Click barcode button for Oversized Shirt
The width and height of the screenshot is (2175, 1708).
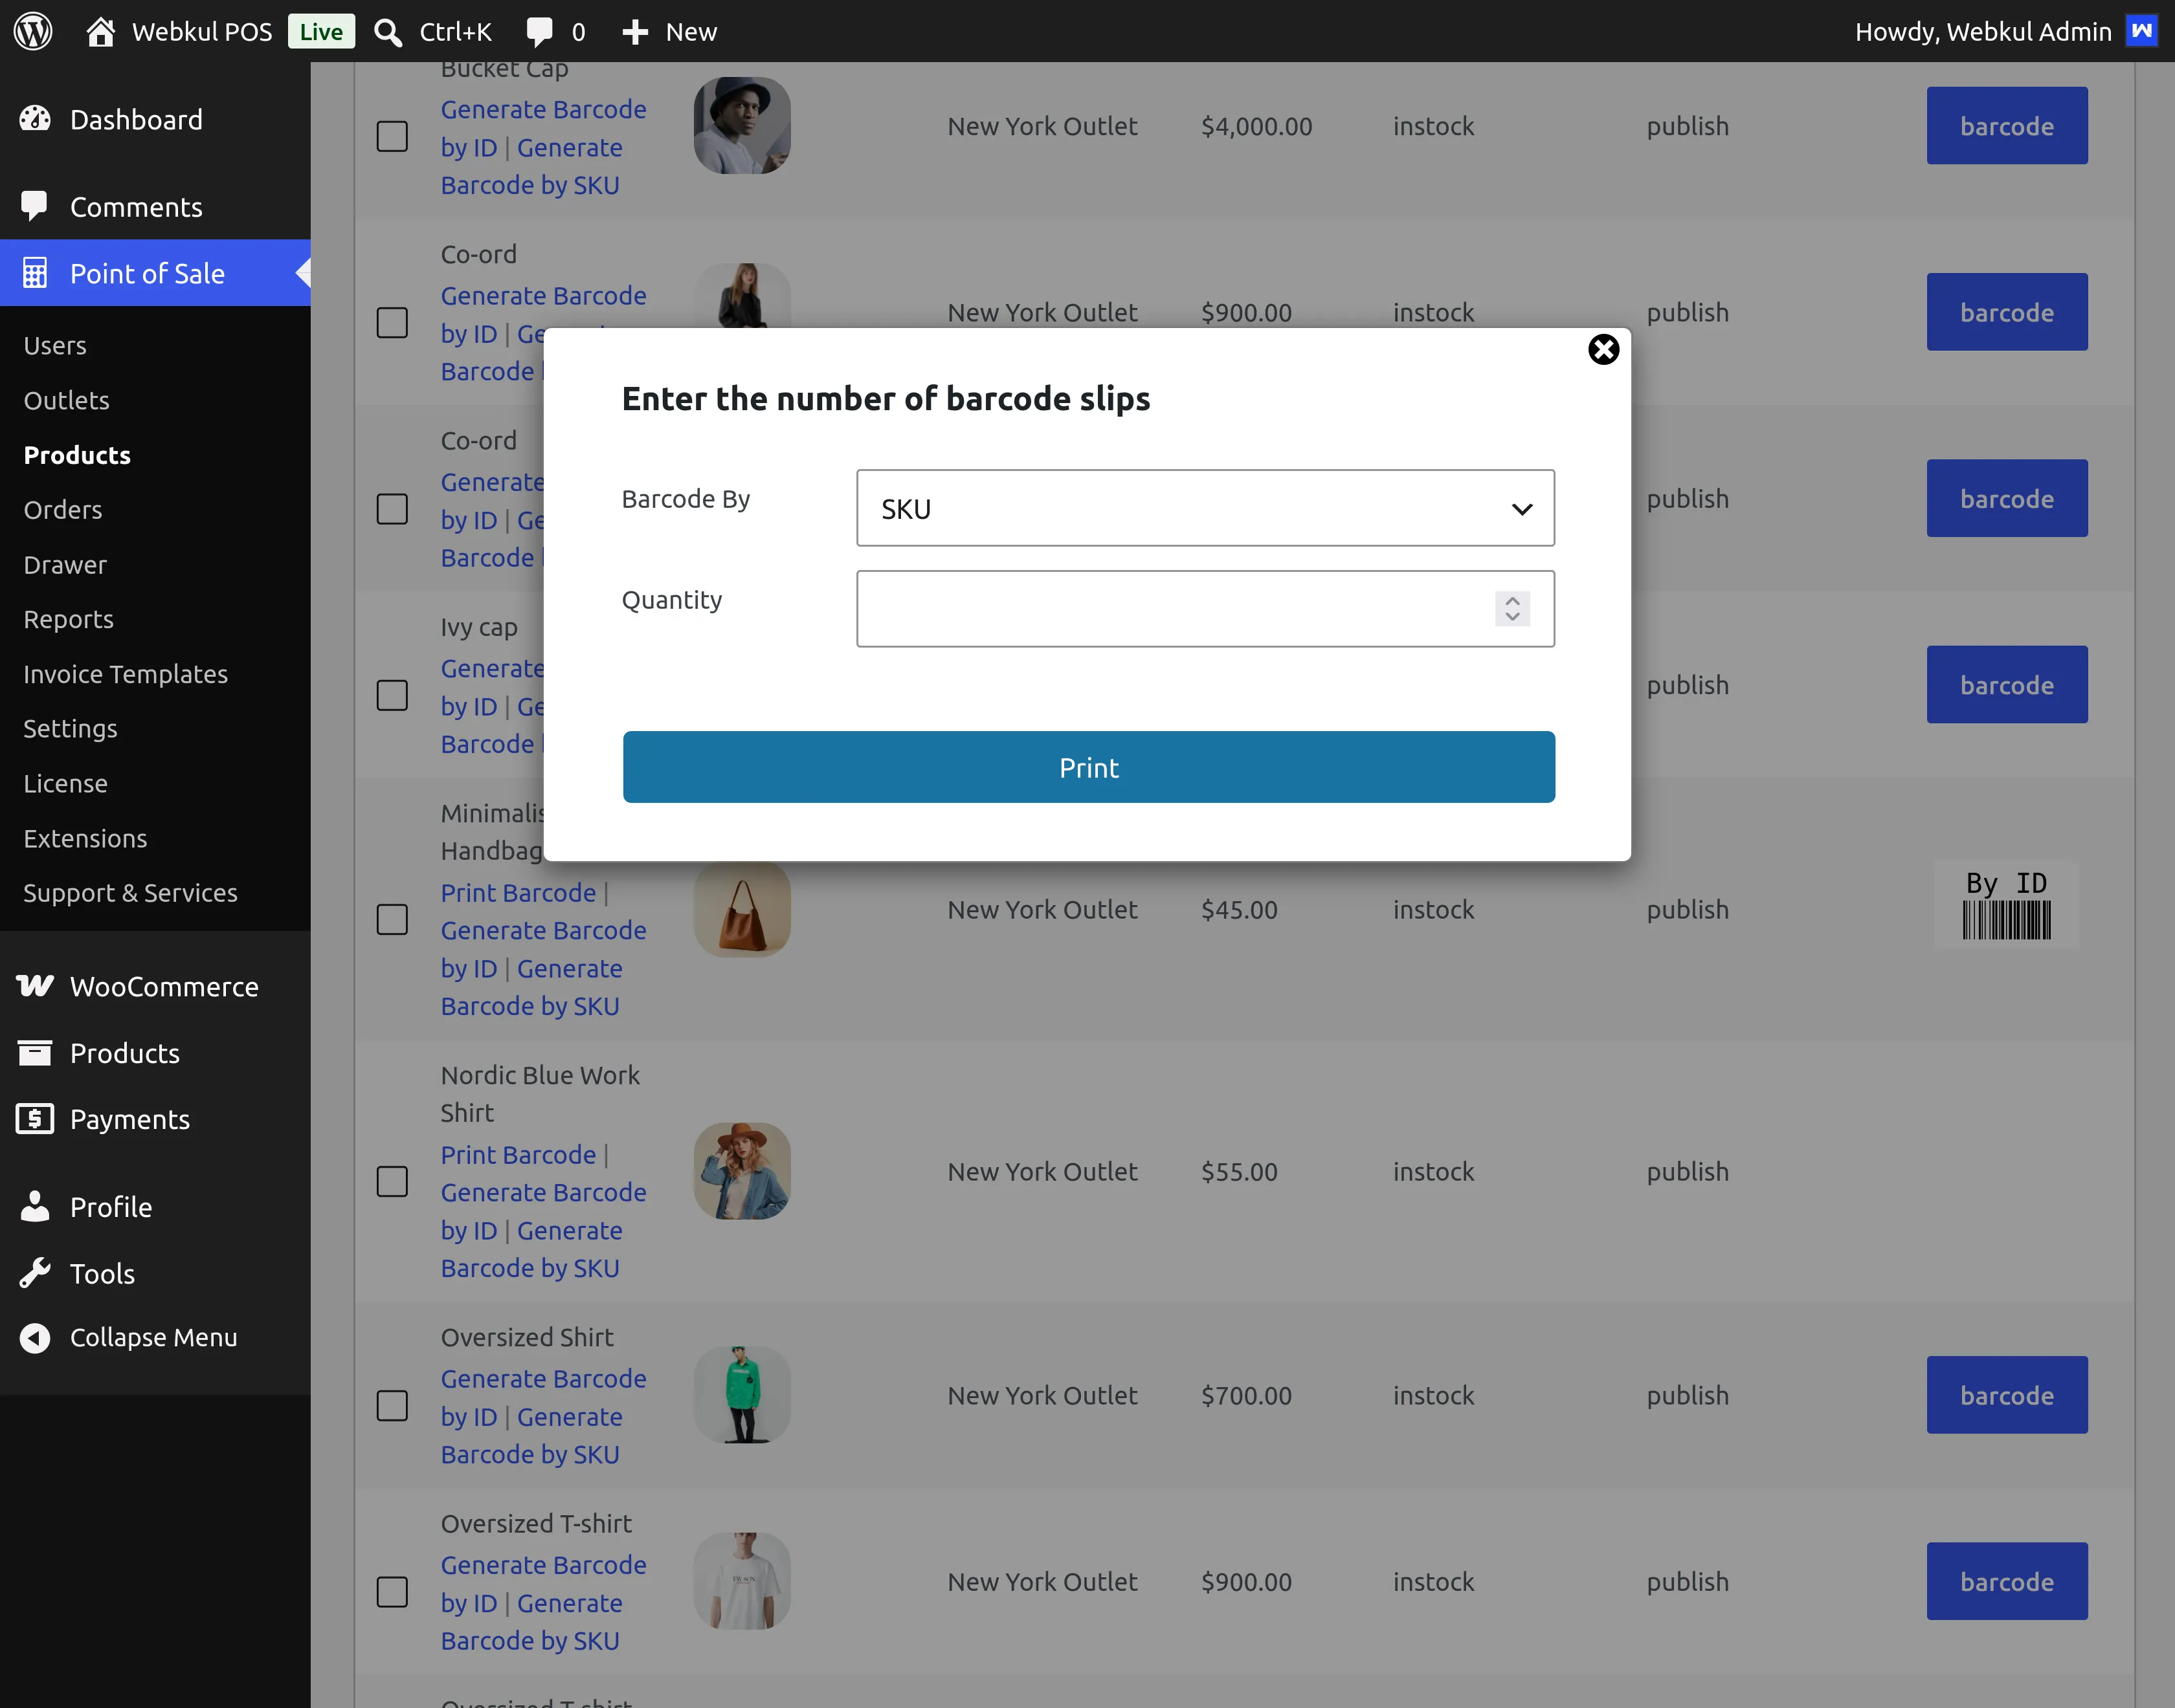click(2007, 1395)
